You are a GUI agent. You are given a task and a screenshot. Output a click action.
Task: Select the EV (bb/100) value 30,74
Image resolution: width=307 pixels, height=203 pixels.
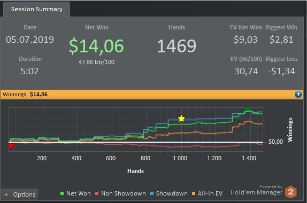pos(246,71)
